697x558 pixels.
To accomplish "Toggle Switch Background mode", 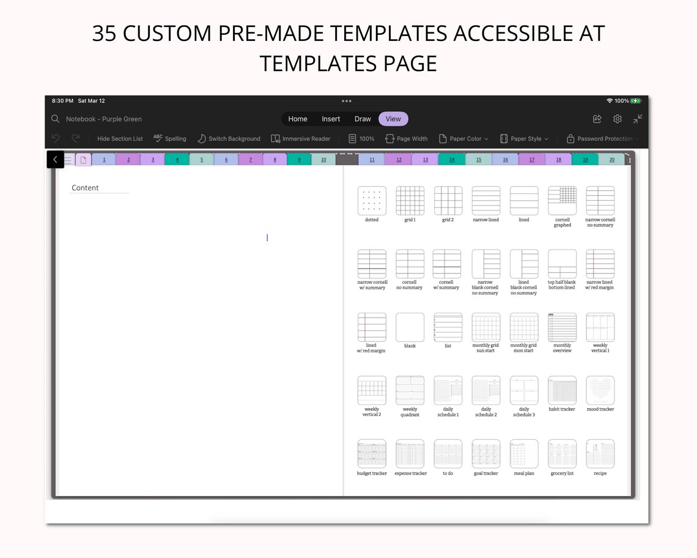I will pyautogui.click(x=229, y=138).
